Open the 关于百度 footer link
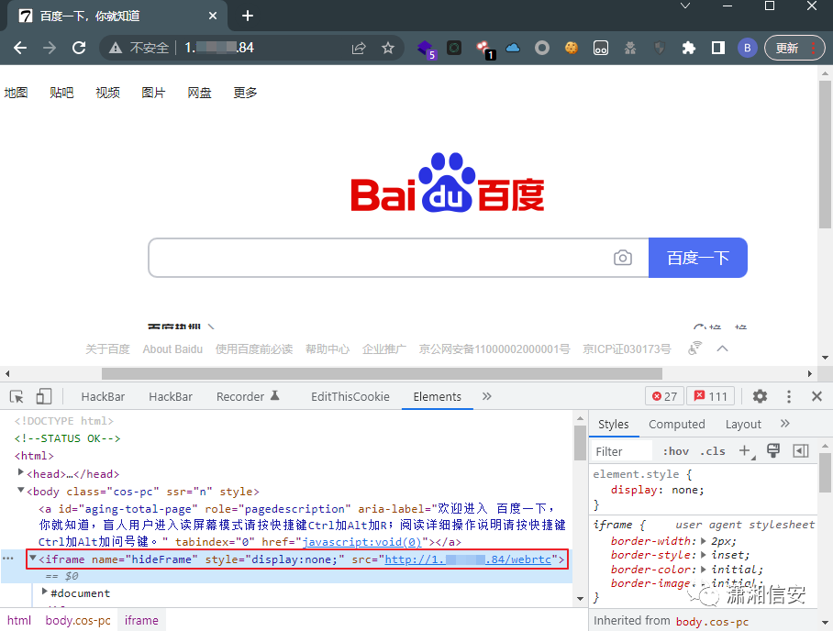833x631 pixels. pyautogui.click(x=108, y=349)
